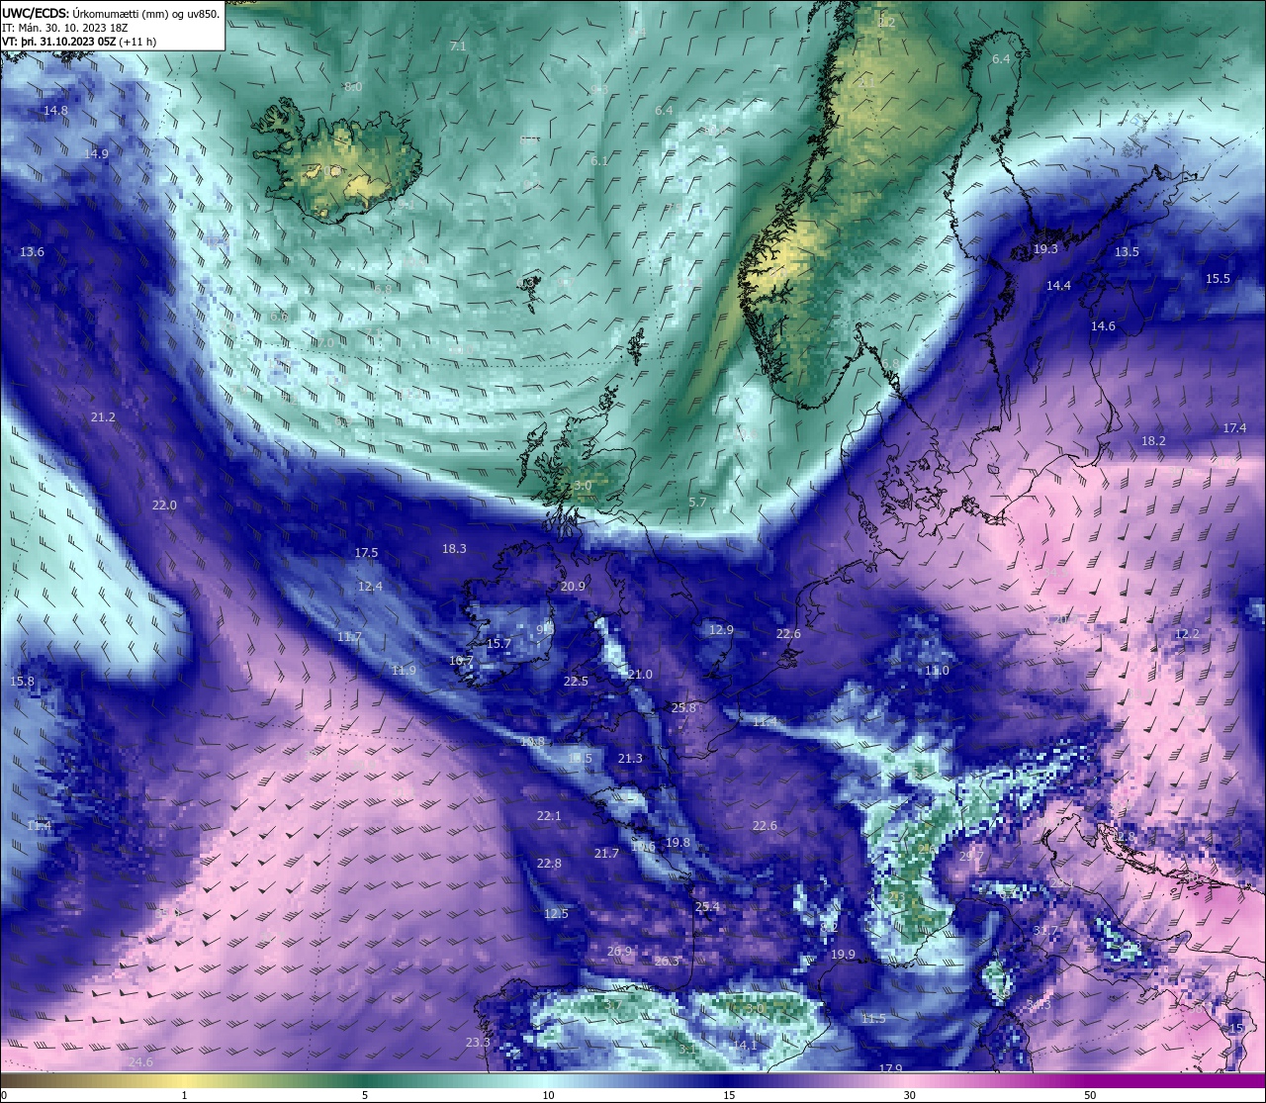This screenshot has height=1103, width=1266.
Task: Click the map value 18.3
Action: [454, 548]
